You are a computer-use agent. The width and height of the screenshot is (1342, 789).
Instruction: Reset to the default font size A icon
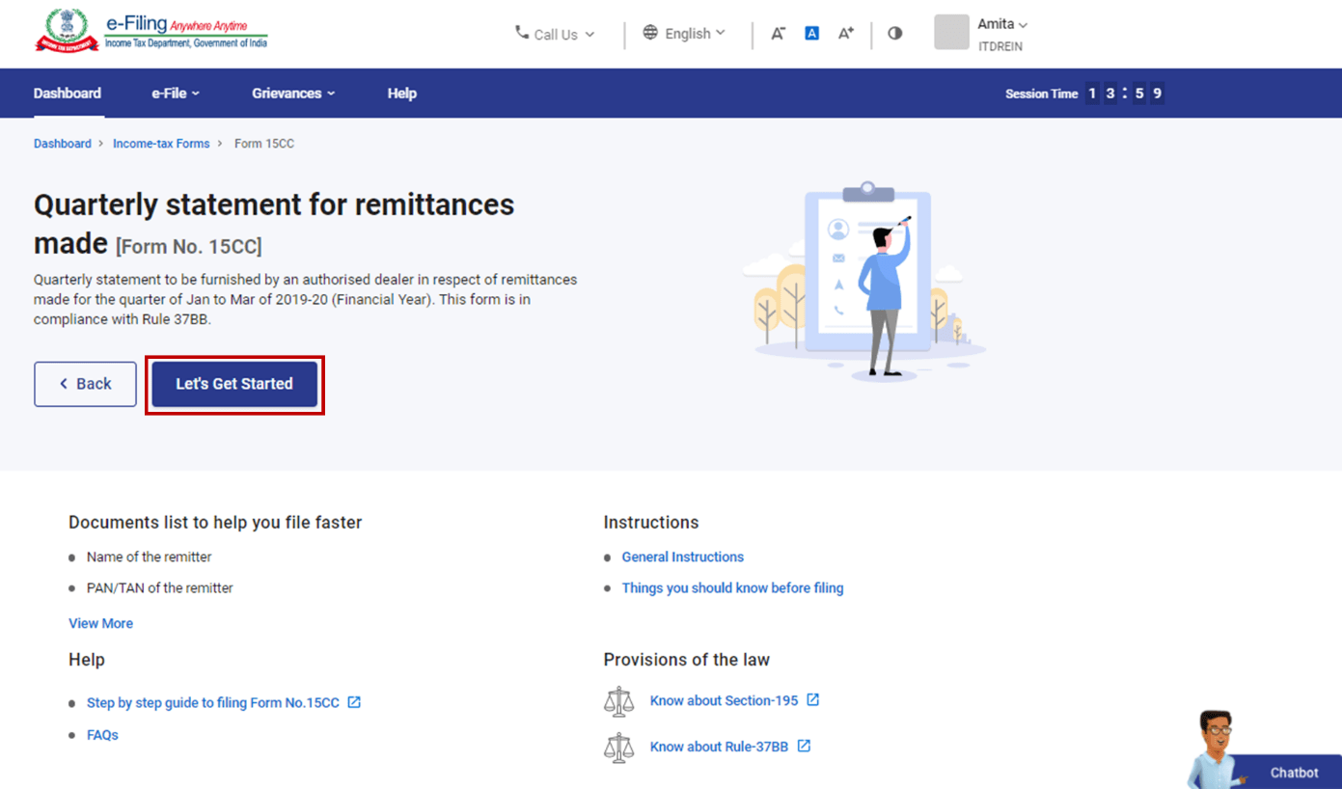(x=811, y=34)
